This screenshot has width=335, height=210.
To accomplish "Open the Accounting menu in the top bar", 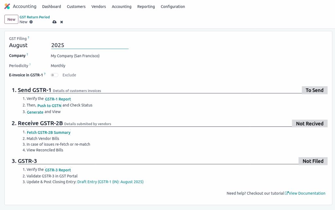I will click(x=122, y=7).
